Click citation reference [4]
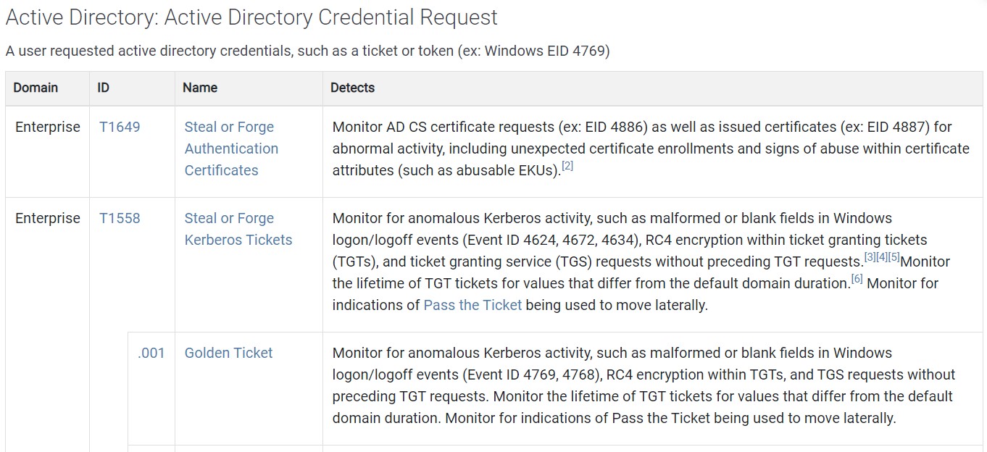This screenshot has width=987, height=452. pos(882,257)
